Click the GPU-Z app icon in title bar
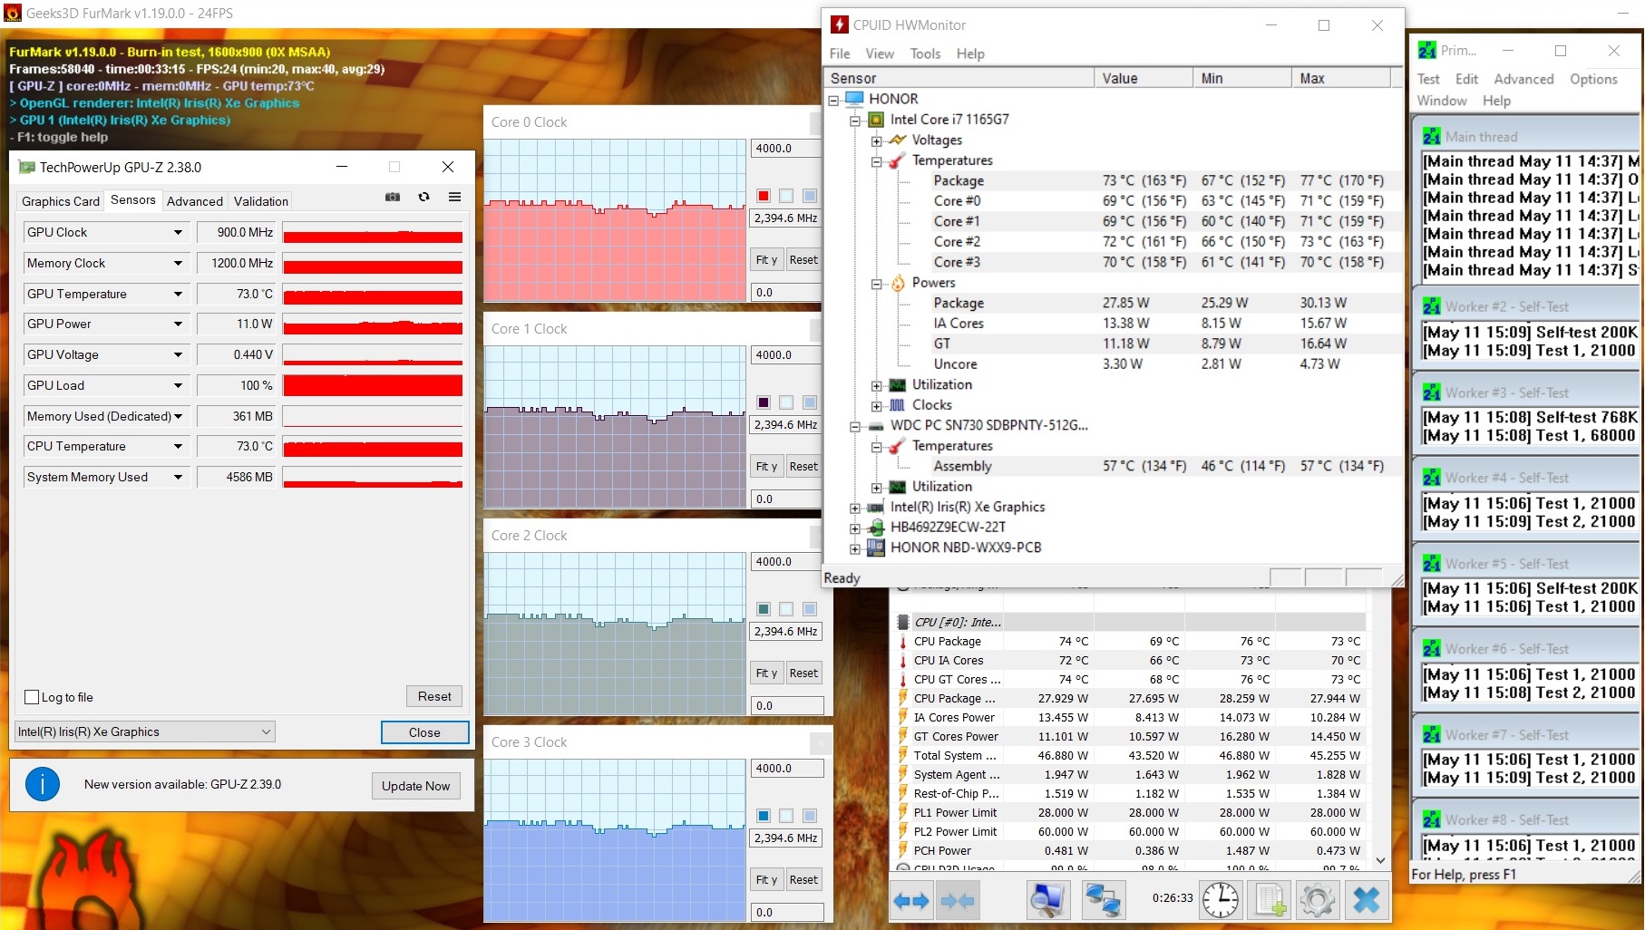Viewport: 1645px width, 930px height. tap(26, 167)
